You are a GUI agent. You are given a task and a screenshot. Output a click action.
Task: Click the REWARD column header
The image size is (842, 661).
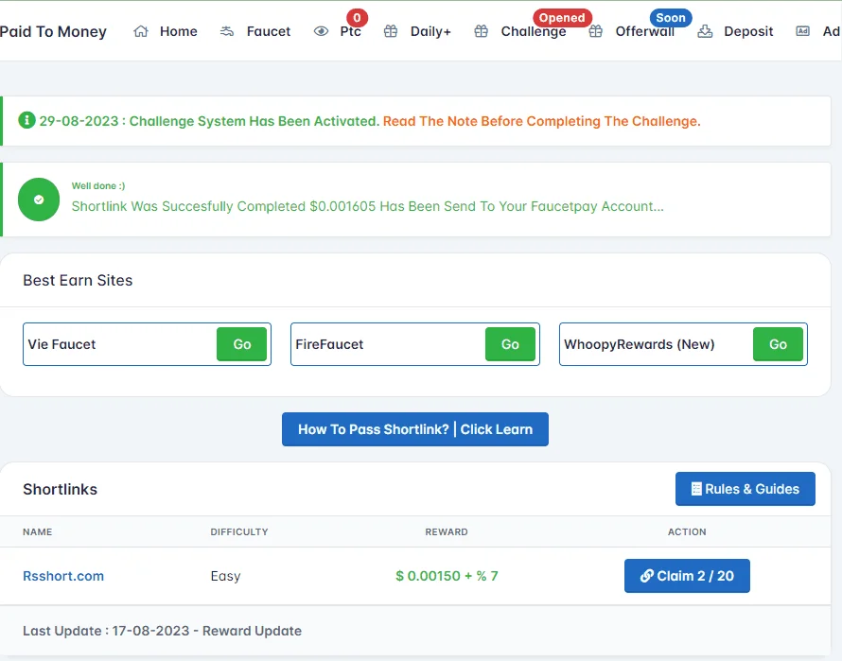click(447, 531)
